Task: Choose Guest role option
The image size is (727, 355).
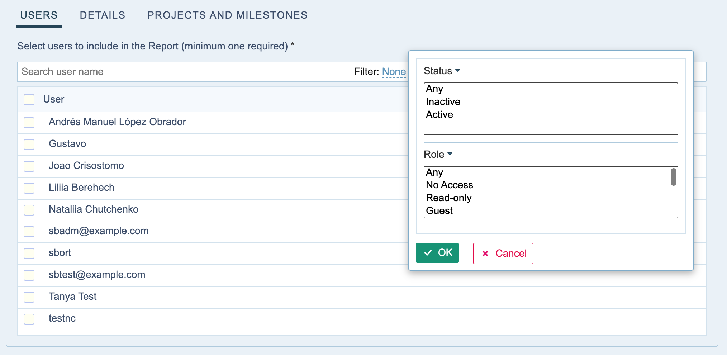Action: [x=439, y=211]
